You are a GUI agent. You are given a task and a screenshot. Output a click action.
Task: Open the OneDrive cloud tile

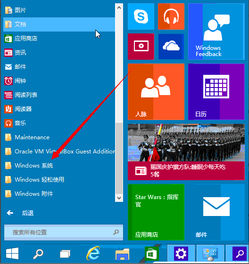click(171, 47)
